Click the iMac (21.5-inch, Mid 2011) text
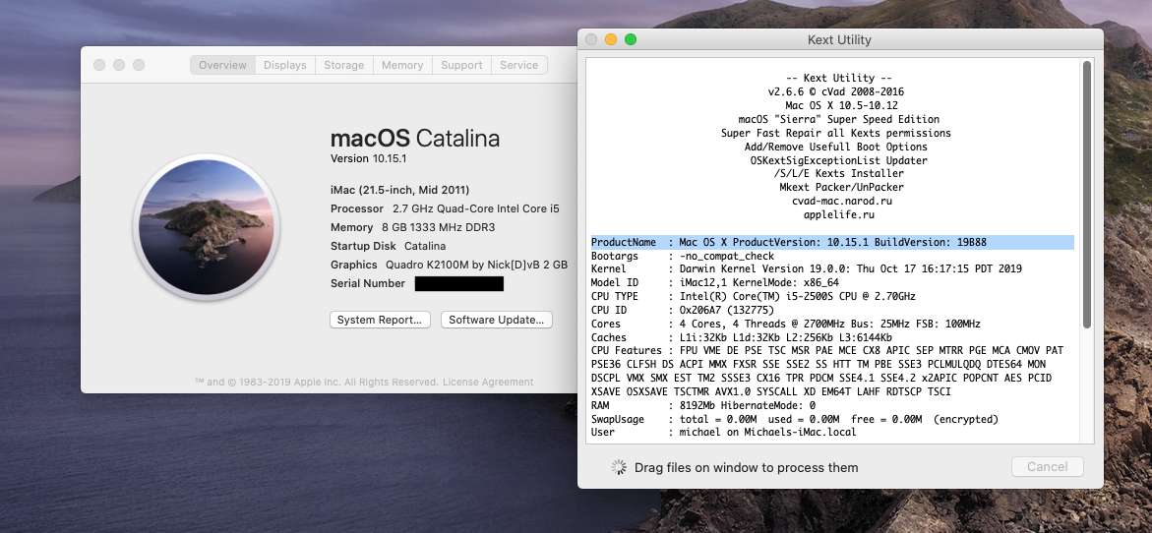 399,190
